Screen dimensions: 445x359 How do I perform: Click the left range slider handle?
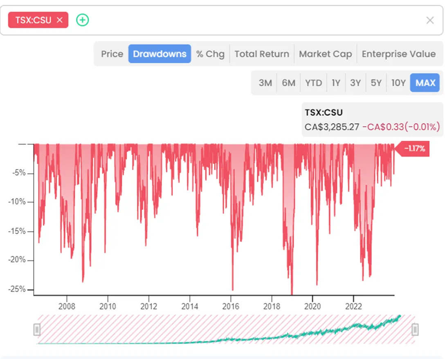click(x=37, y=330)
